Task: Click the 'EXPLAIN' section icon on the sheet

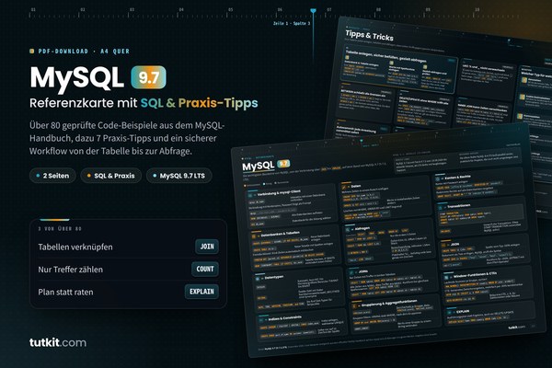Action: click(x=449, y=312)
